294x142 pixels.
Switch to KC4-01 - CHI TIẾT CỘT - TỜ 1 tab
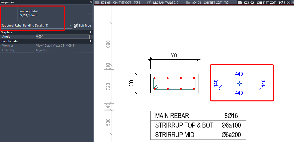pos(211,3)
